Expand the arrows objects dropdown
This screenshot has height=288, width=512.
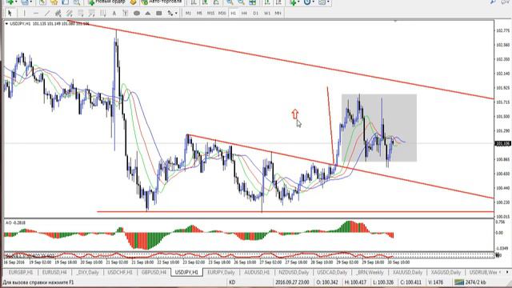click(x=176, y=14)
